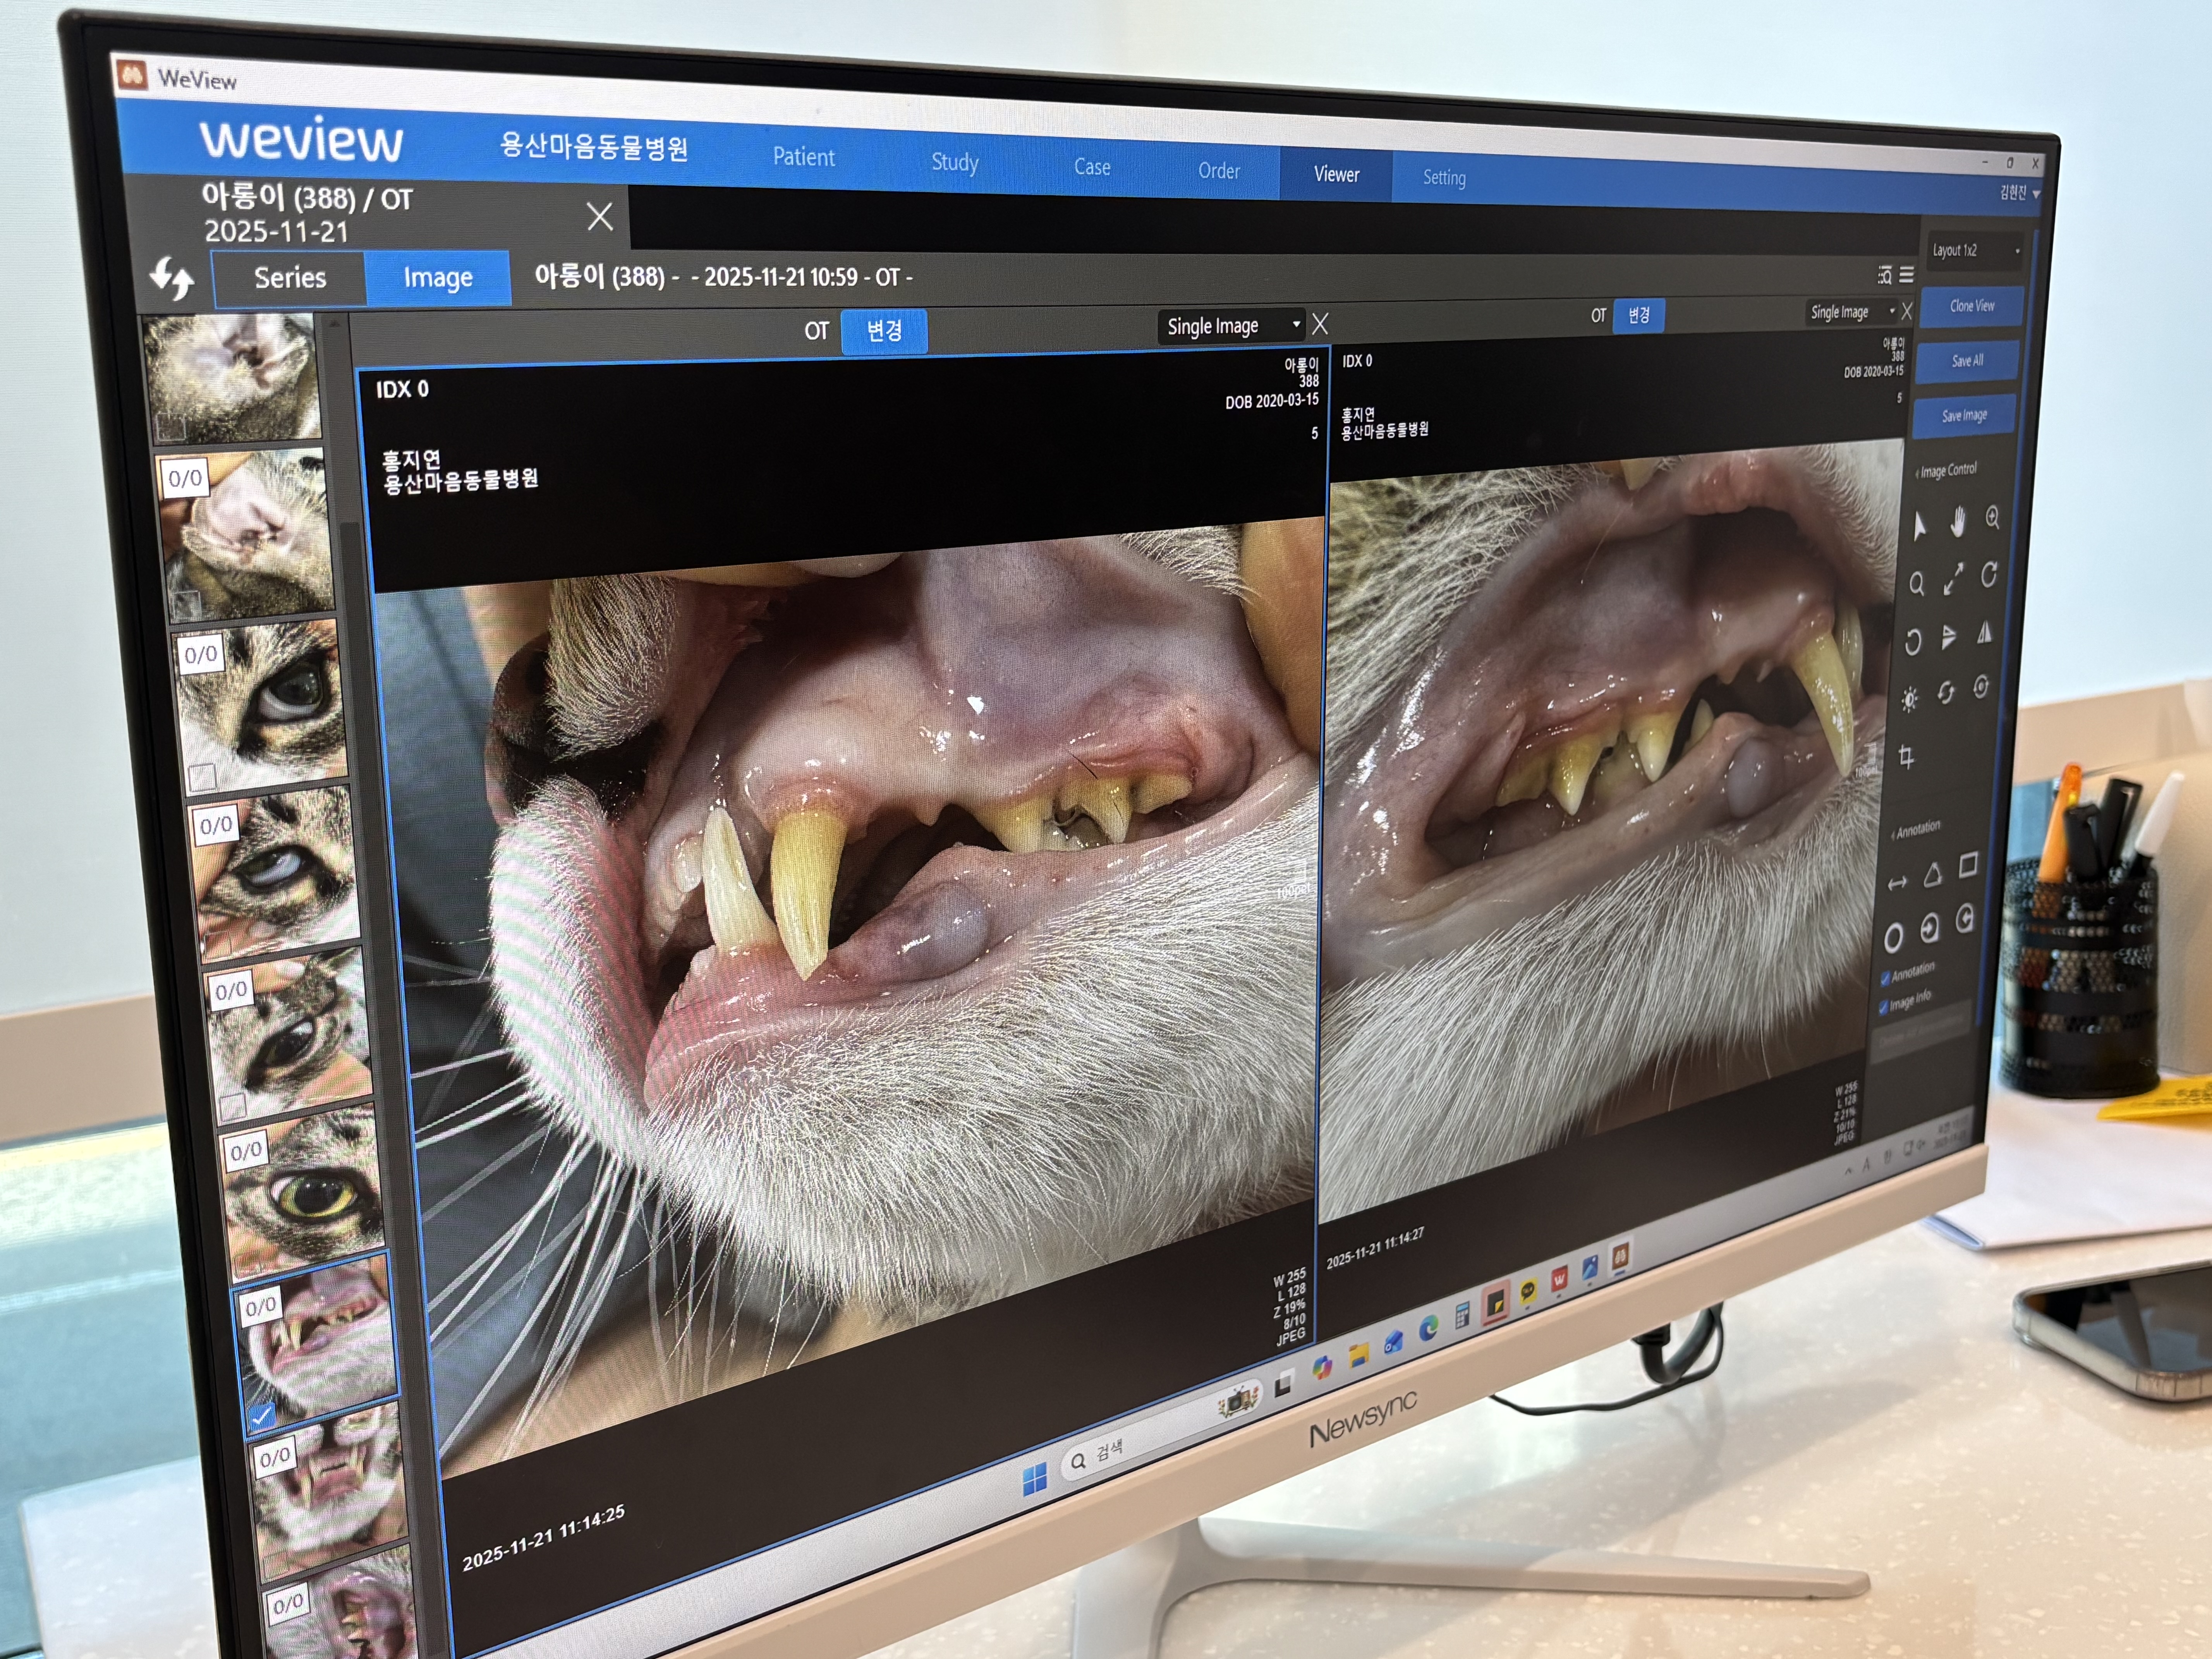Image resolution: width=2212 pixels, height=1659 pixels.
Task: Open the Patient tab
Action: tap(803, 157)
